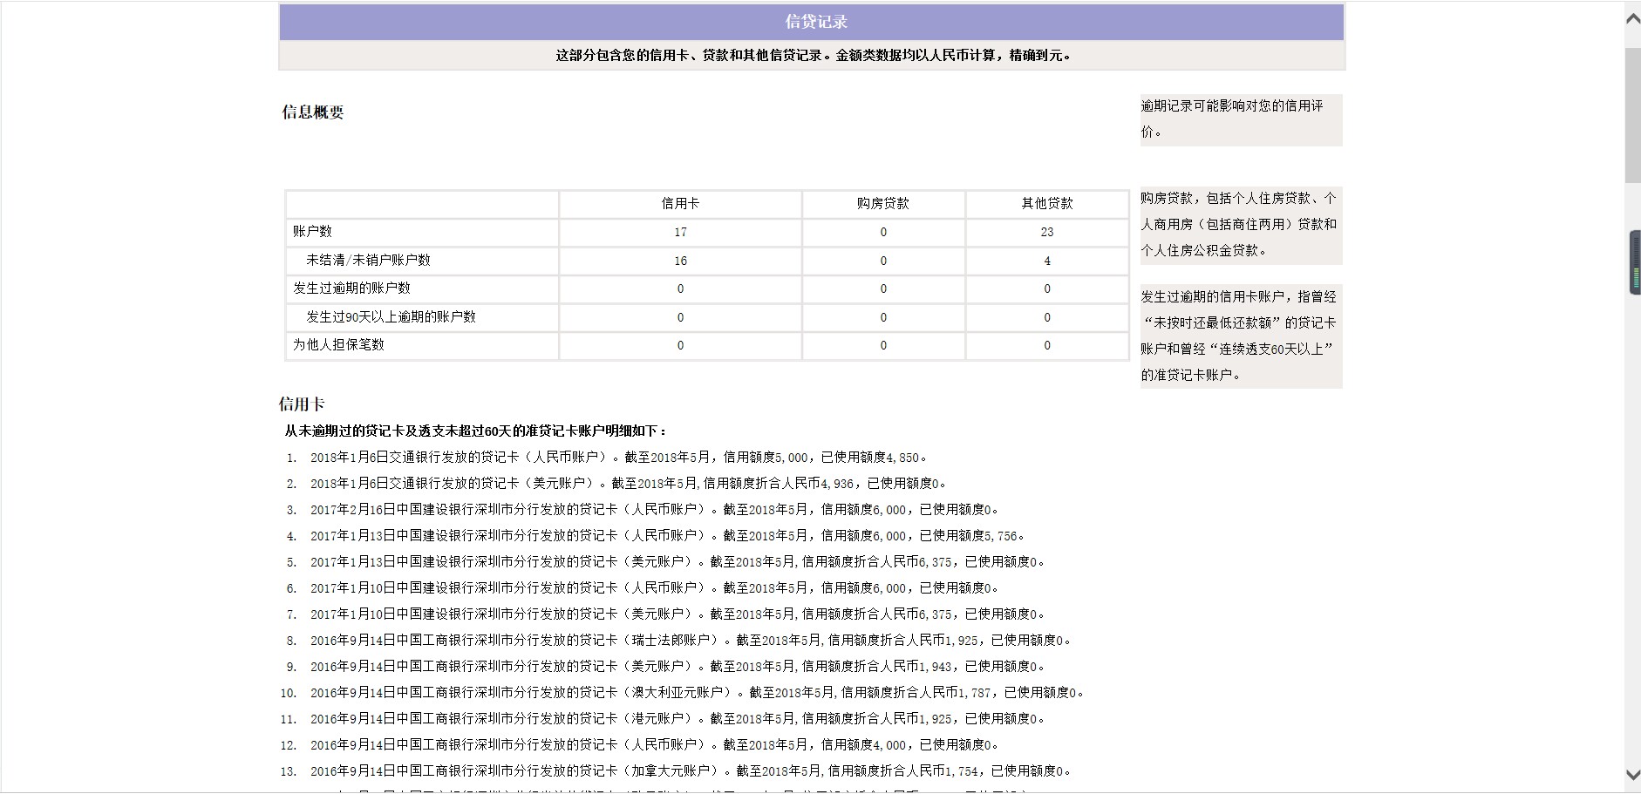Click the 信息概要 heading

click(313, 112)
